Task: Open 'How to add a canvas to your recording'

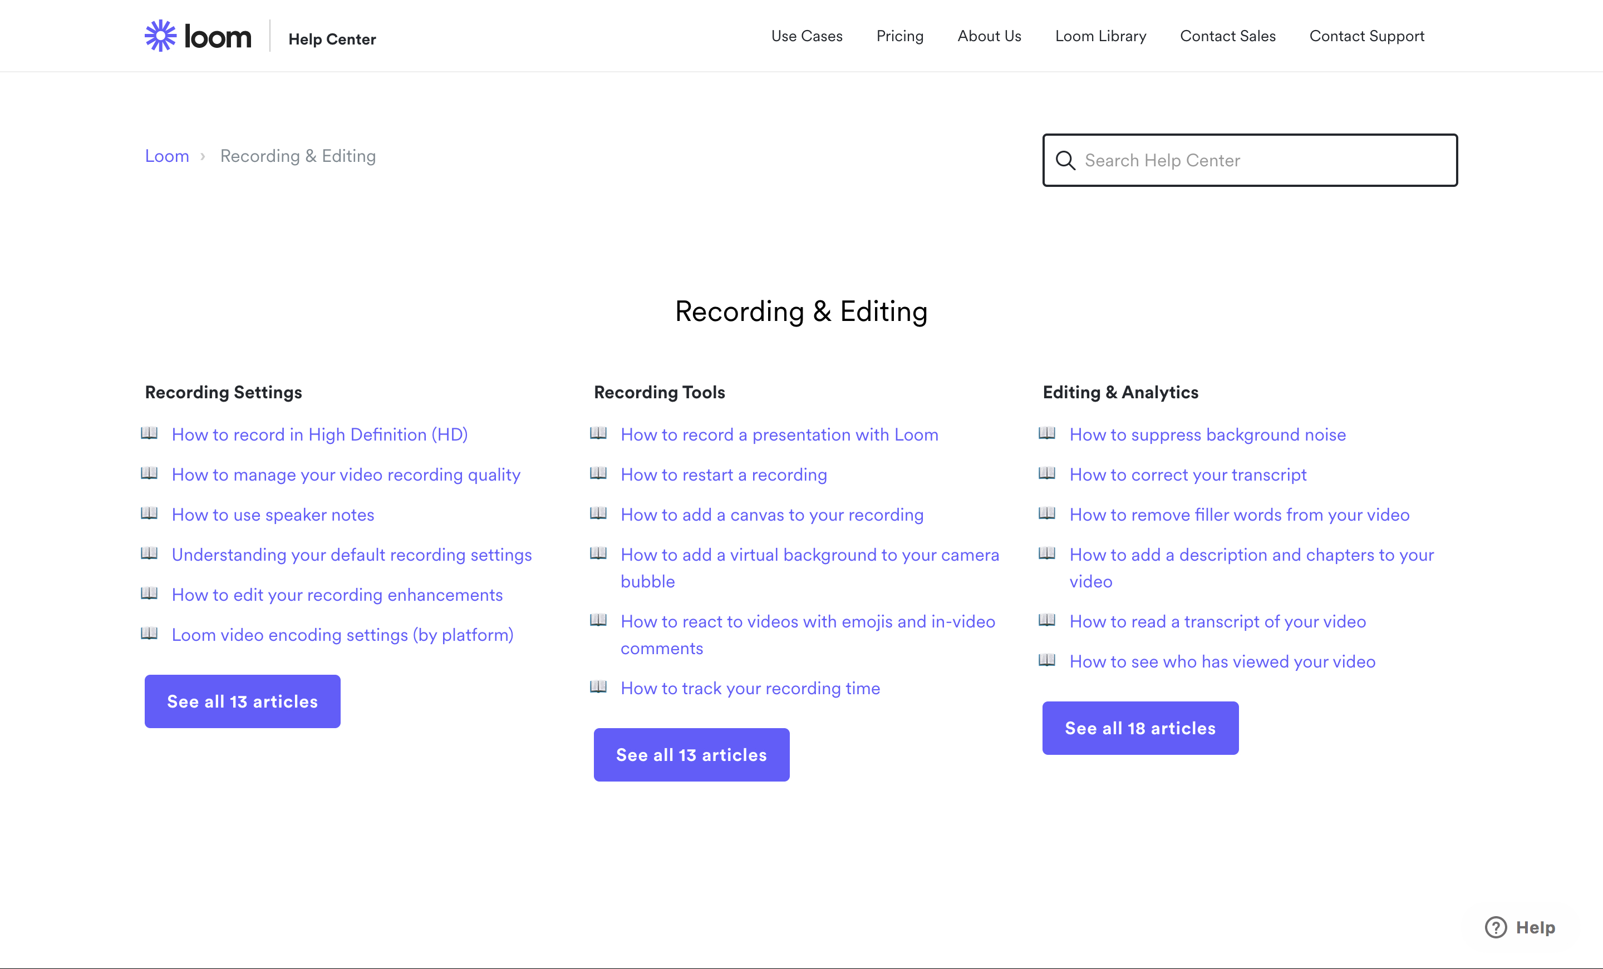Action: (x=771, y=515)
